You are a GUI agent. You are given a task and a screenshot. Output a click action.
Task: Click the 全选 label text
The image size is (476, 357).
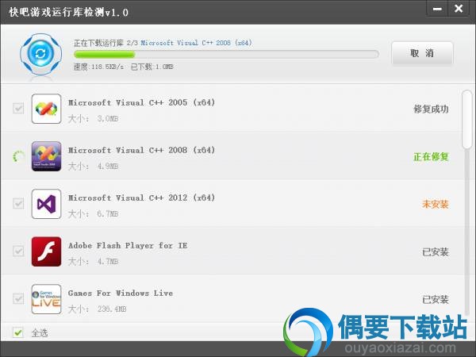[40, 333]
